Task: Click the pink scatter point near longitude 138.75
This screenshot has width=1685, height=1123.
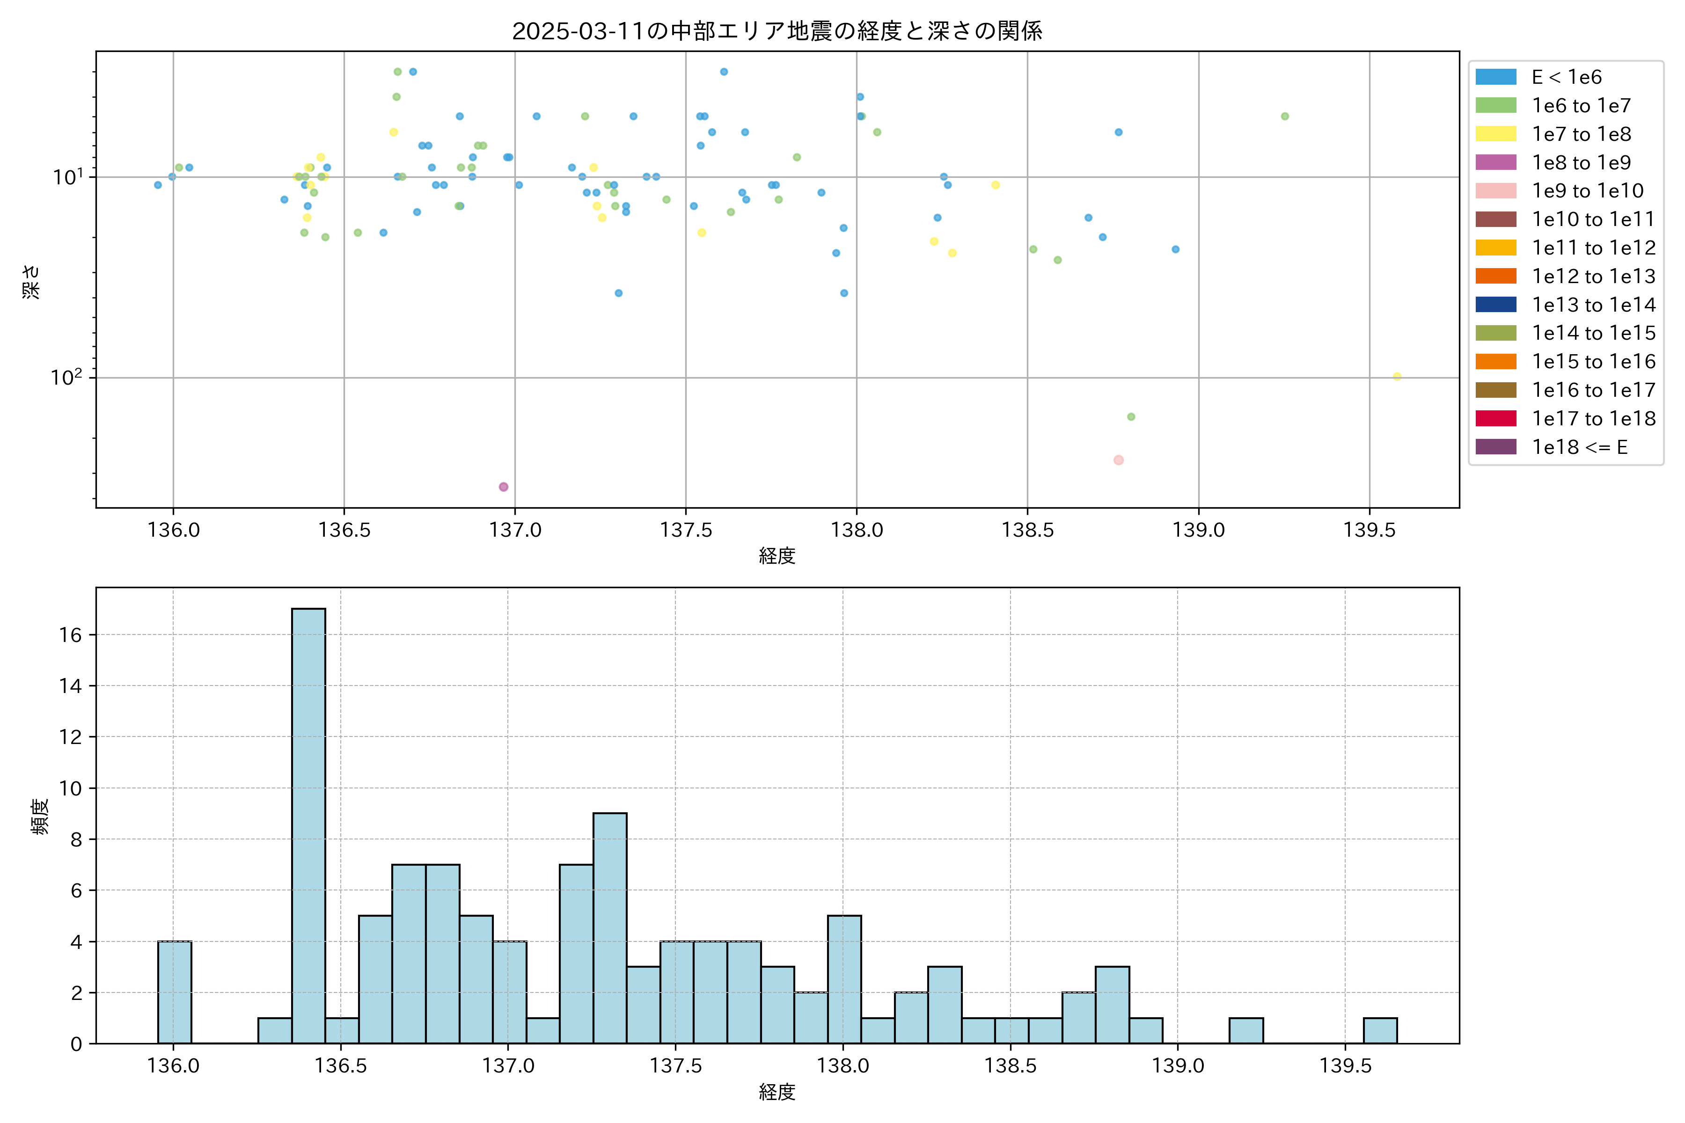Action: point(1118,460)
